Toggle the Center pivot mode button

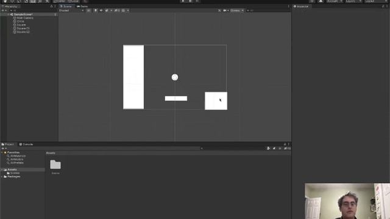(60, 1)
